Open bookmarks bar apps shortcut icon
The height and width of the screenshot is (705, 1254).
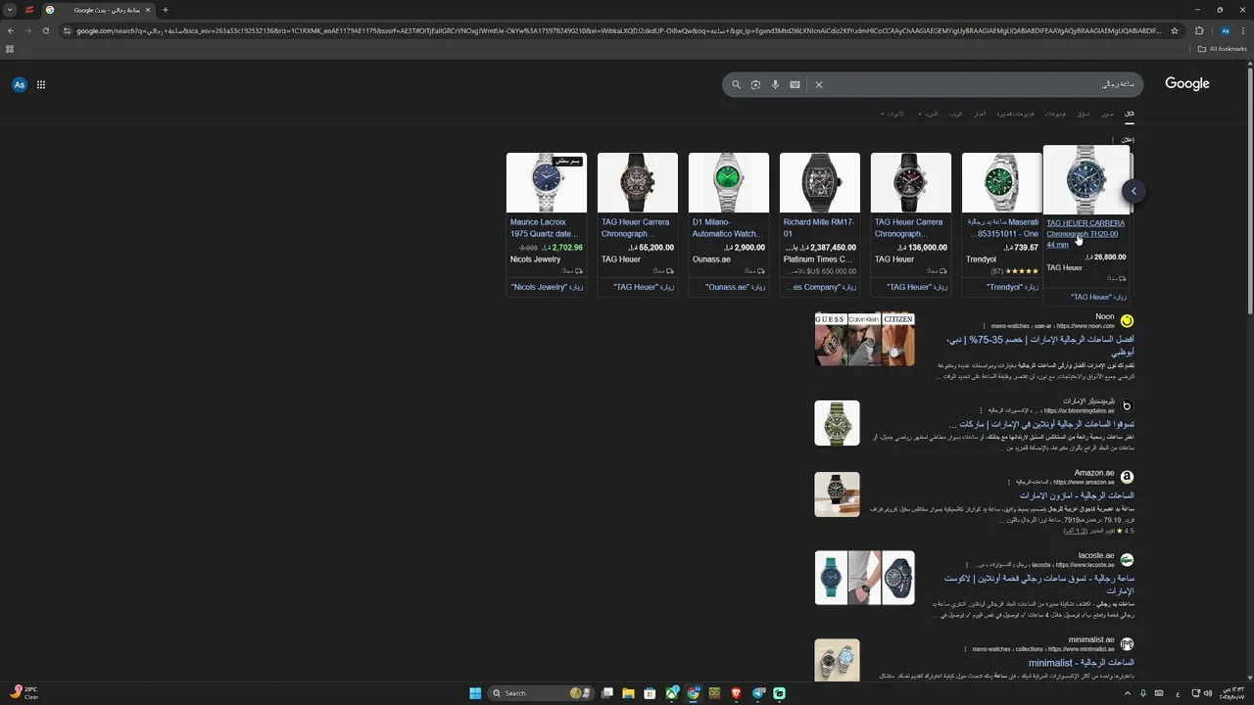(10, 49)
